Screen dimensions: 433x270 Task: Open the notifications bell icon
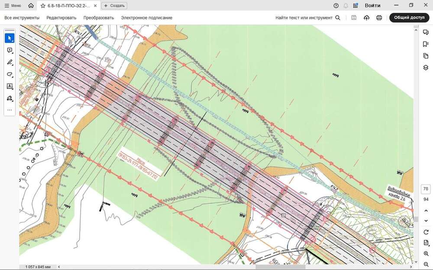point(346,6)
